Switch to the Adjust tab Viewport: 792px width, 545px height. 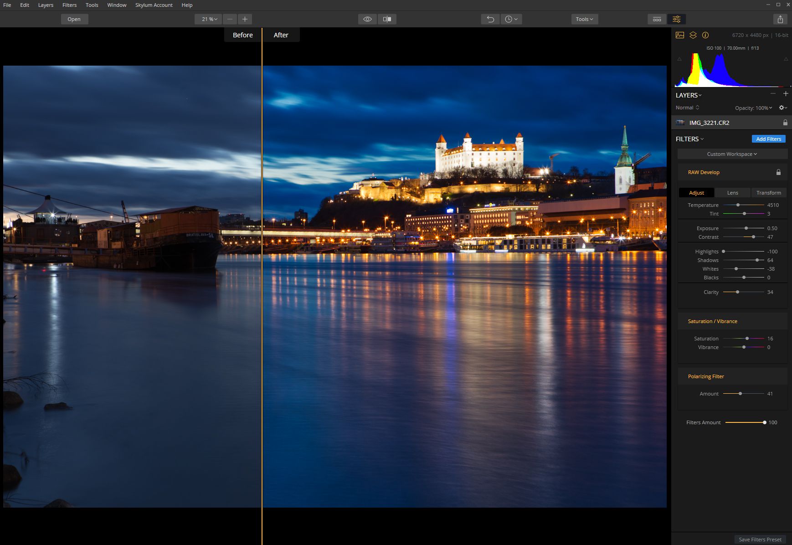[696, 193]
